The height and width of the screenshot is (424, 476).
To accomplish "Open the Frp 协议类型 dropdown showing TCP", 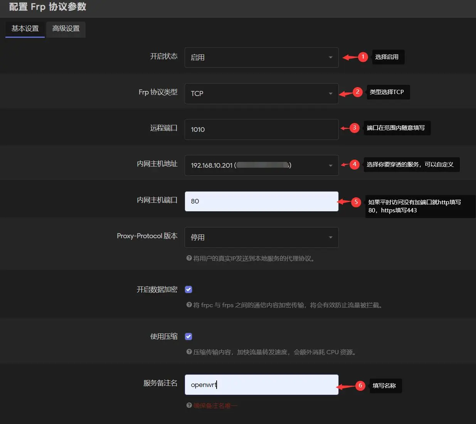I will [x=261, y=93].
